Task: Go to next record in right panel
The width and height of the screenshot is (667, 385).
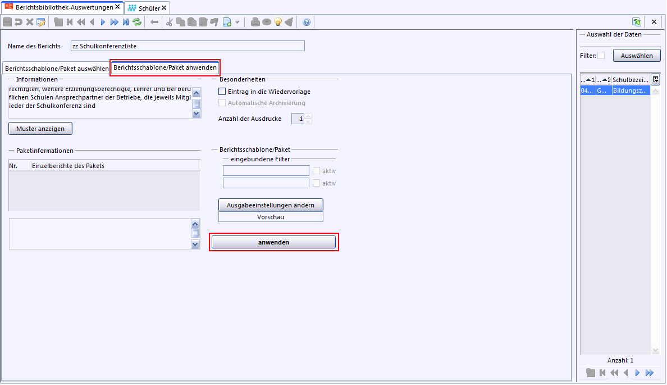Action: 637,373
